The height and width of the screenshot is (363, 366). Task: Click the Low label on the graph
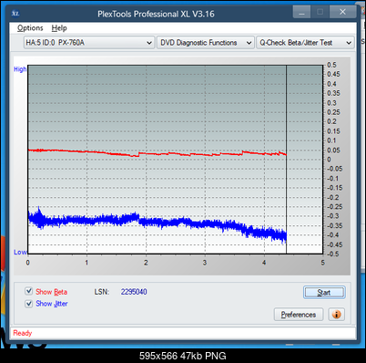(20, 252)
